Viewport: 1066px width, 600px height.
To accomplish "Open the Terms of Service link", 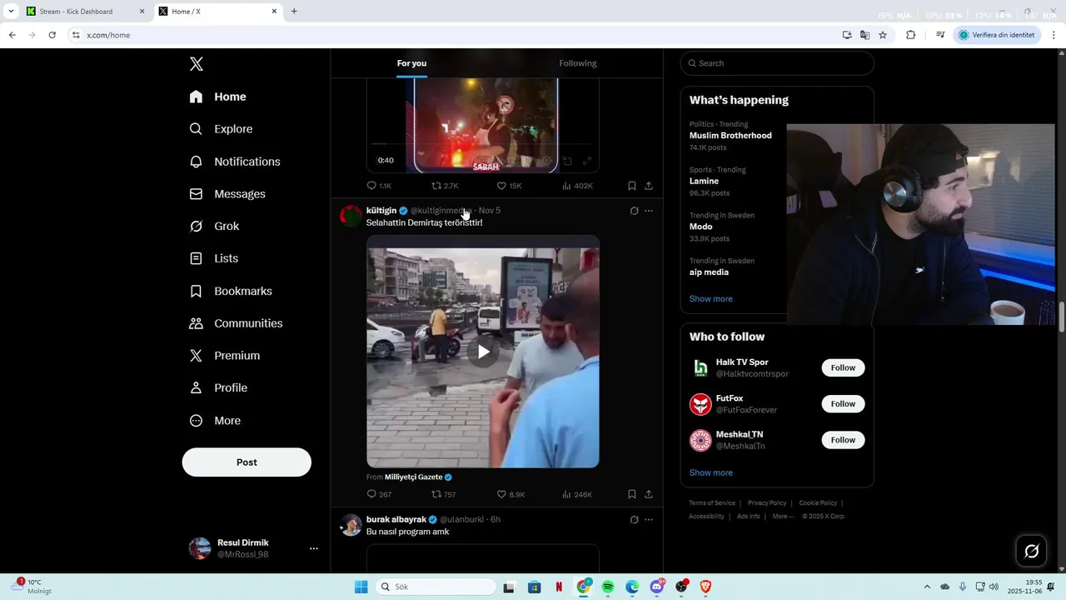I will pos(712,503).
